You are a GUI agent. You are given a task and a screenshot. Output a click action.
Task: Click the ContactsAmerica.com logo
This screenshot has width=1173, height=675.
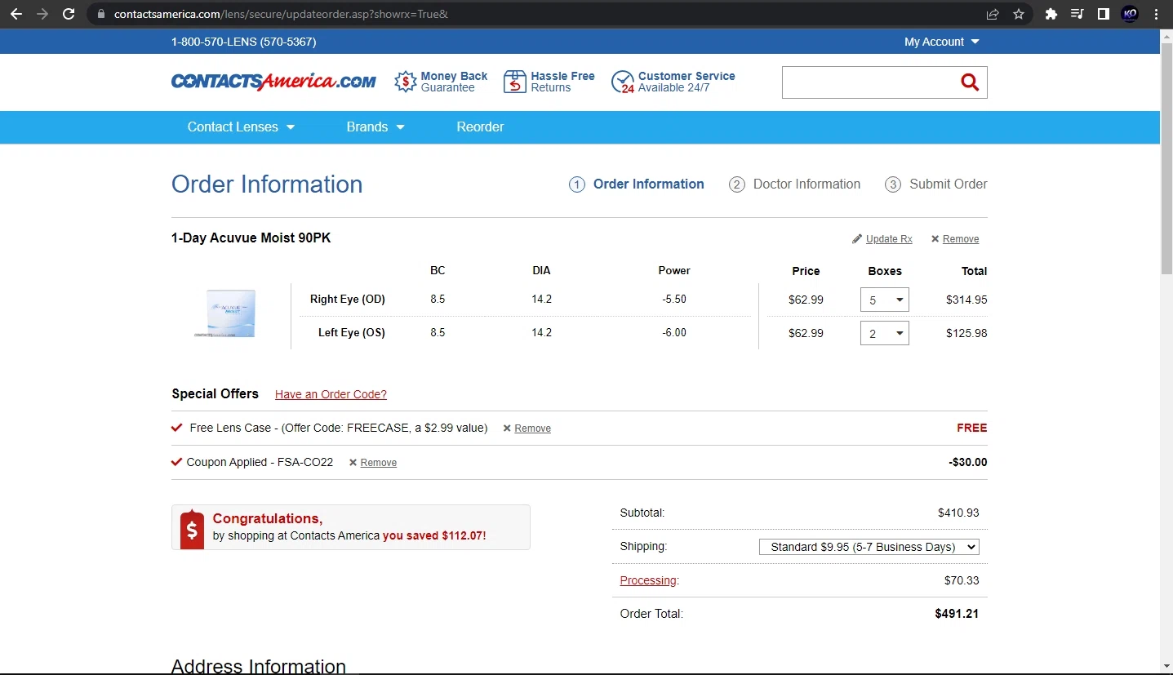(273, 82)
